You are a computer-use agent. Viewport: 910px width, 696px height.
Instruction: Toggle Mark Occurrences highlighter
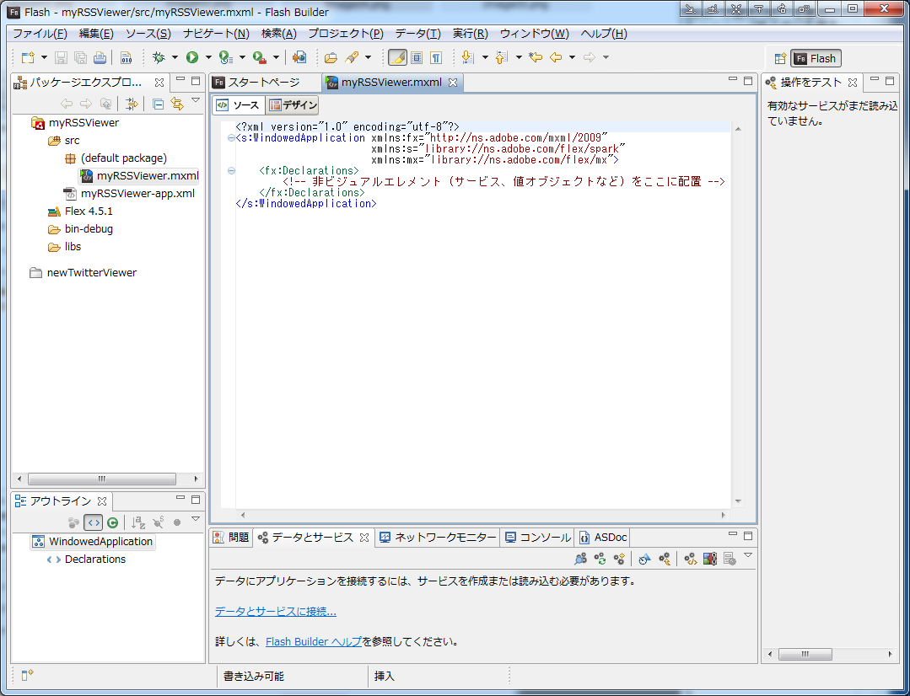[x=397, y=57]
